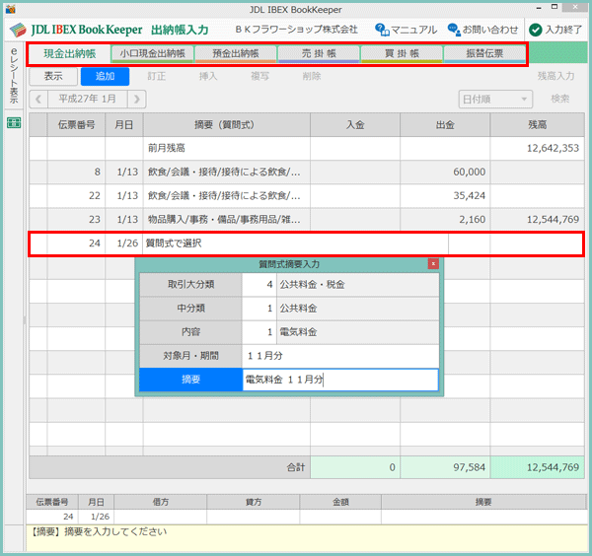The height and width of the screenshot is (556, 592).
Task: Switch to 現金出納帳 tab
Action: pos(69,53)
